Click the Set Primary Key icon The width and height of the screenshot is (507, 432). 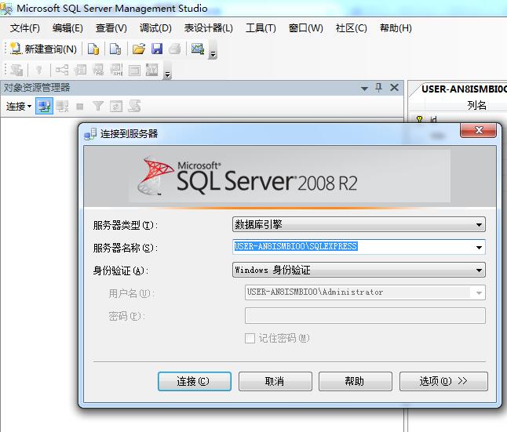click(39, 70)
